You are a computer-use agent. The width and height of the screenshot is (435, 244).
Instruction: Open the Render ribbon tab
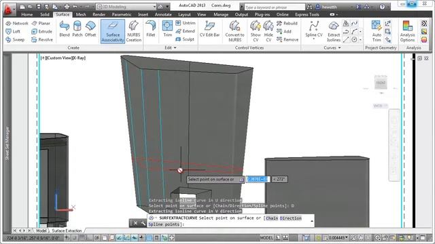pyautogui.click(x=99, y=14)
